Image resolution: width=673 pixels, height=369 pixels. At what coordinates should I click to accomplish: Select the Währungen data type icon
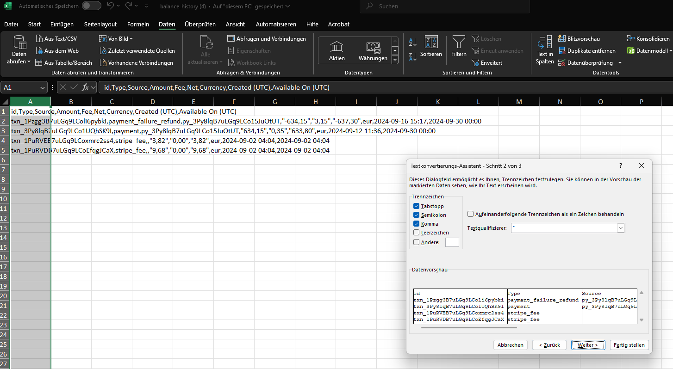(373, 47)
